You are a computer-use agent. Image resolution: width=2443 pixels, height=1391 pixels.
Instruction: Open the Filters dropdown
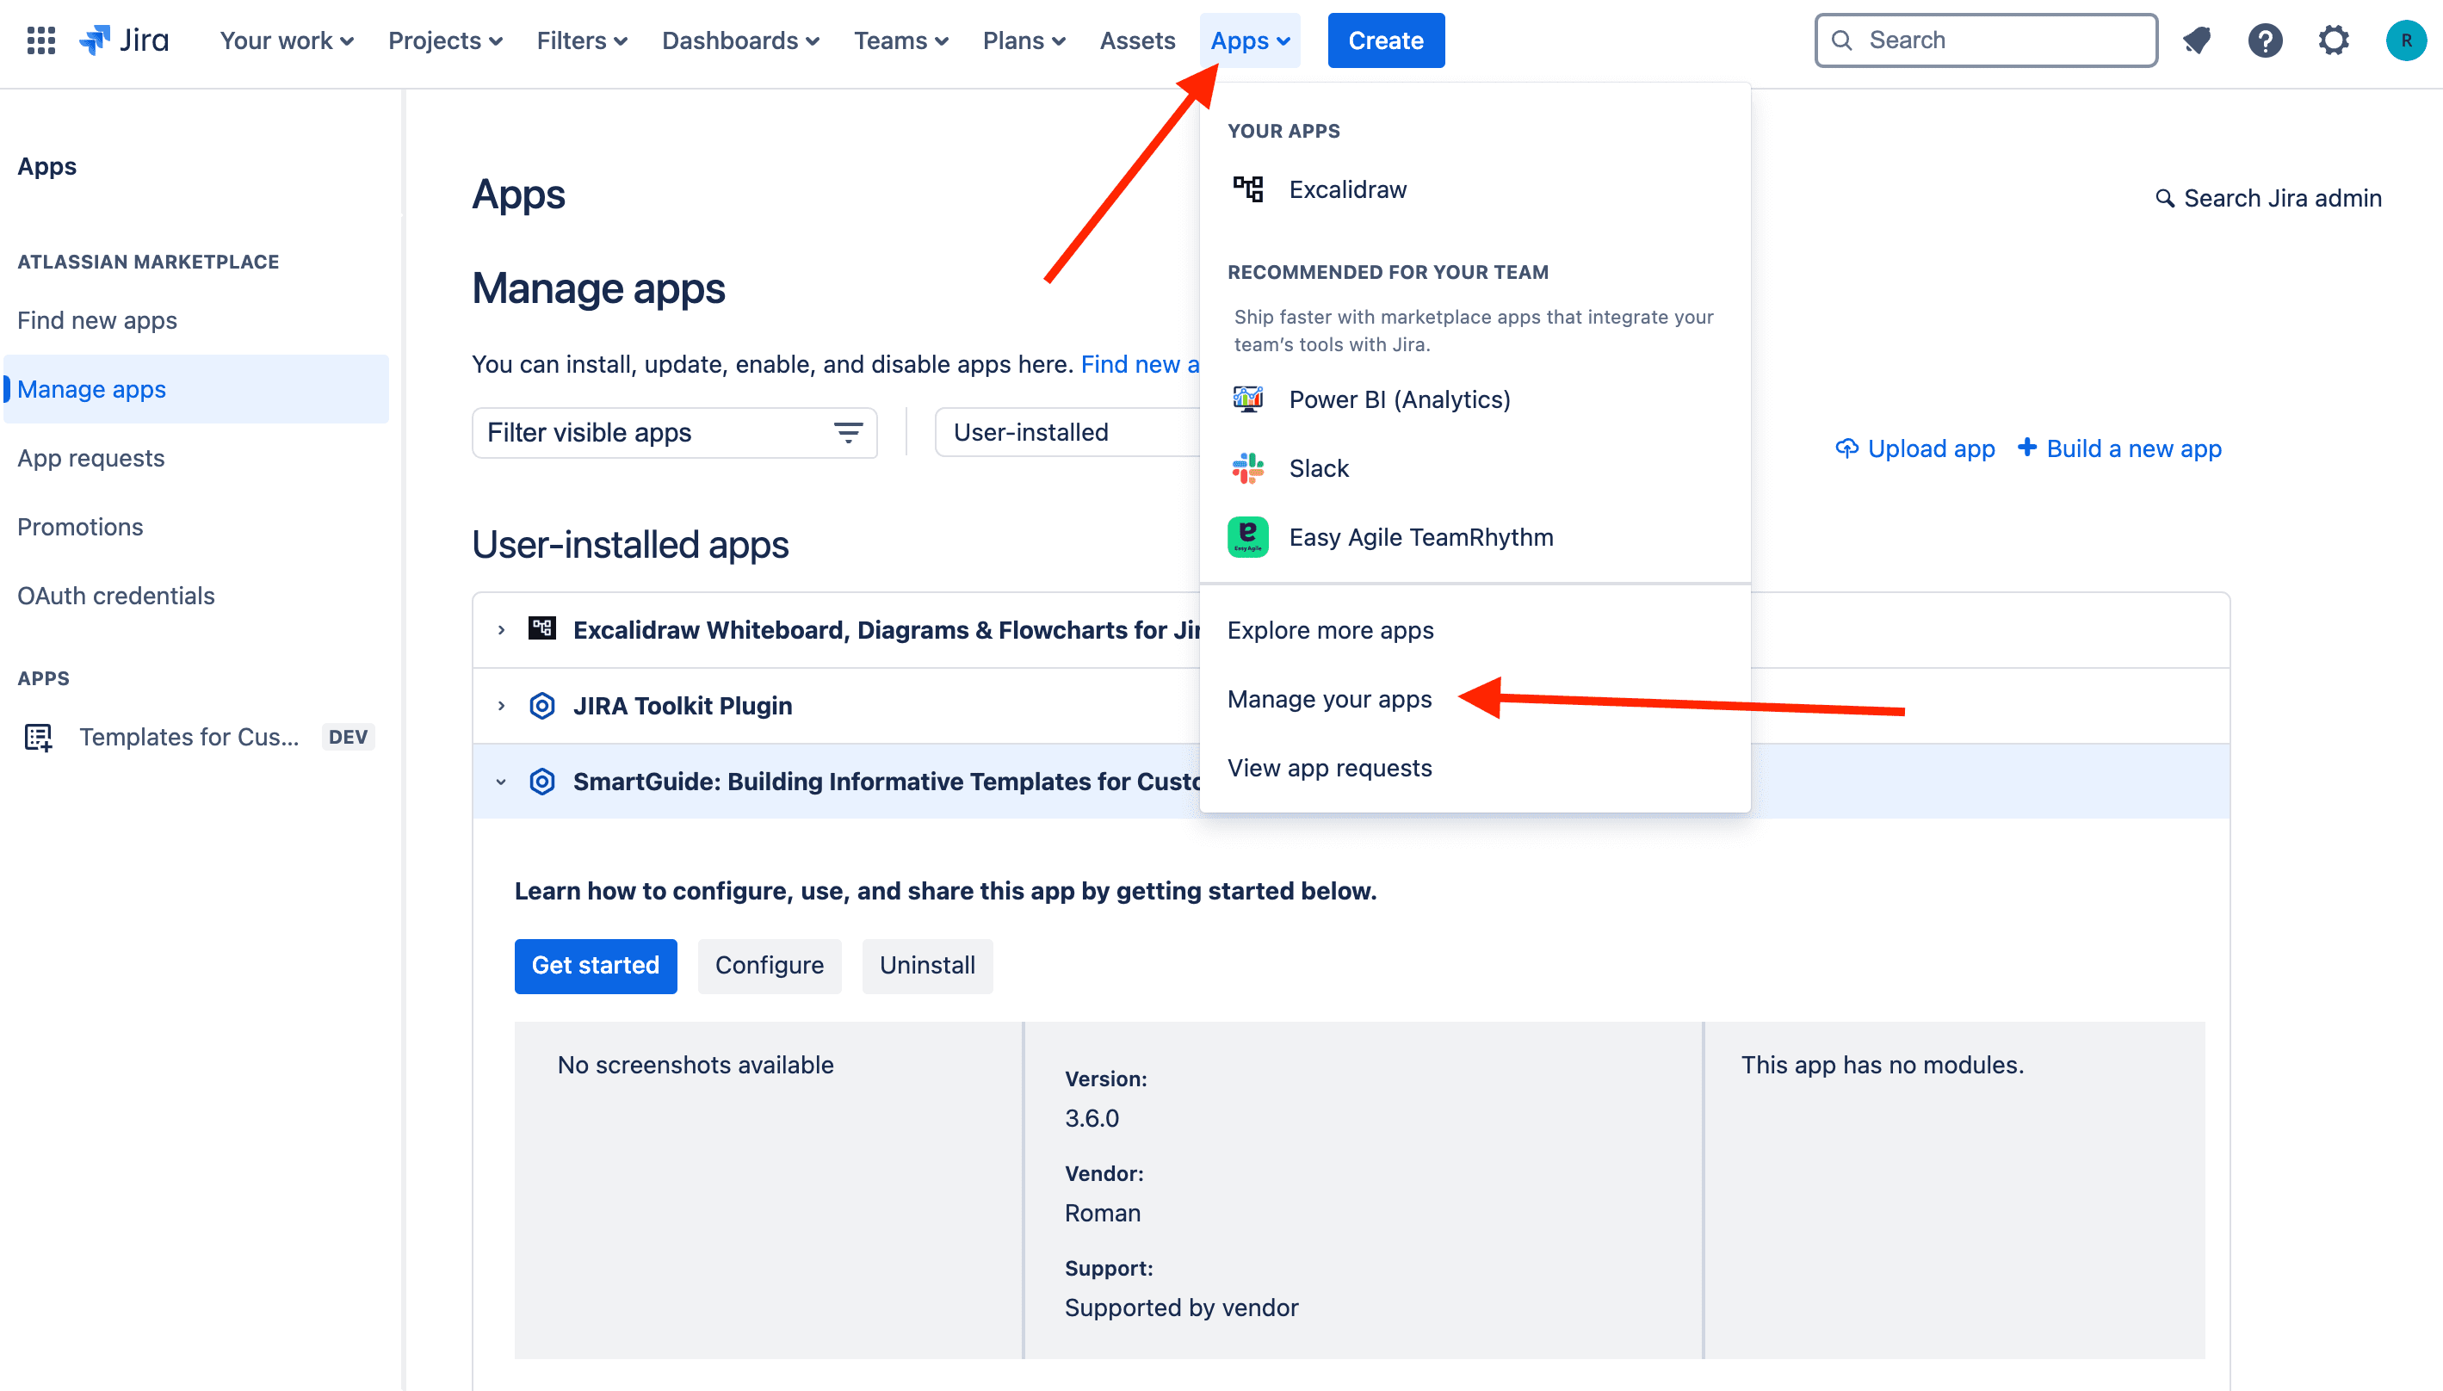point(581,40)
